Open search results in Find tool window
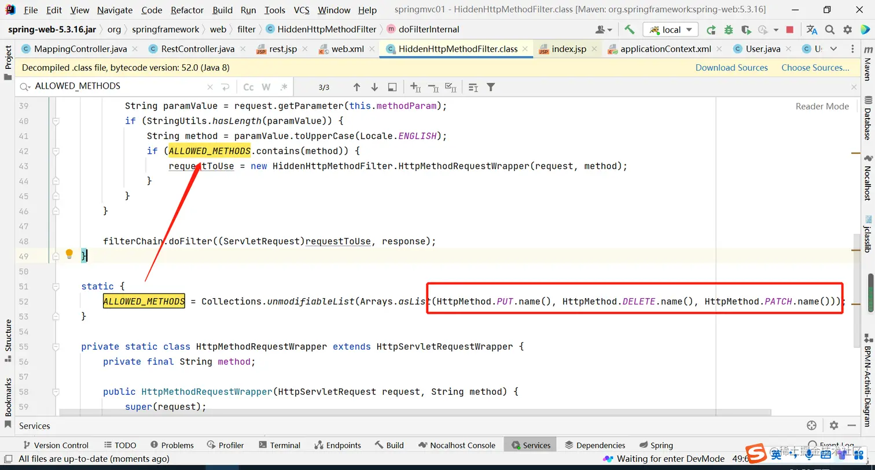 [x=392, y=87]
